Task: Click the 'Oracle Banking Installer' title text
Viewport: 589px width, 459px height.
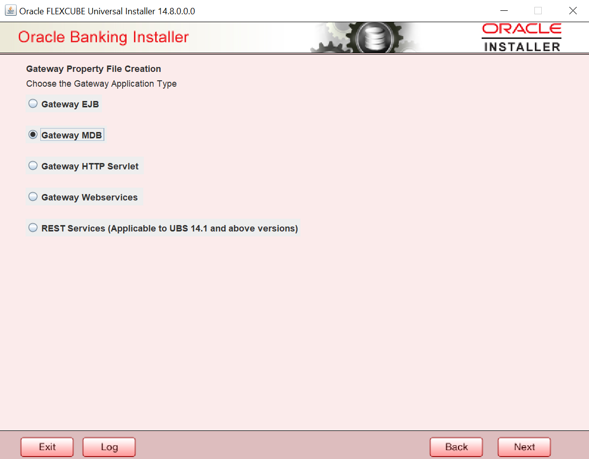Action: pyautogui.click(x=103, y=37)
